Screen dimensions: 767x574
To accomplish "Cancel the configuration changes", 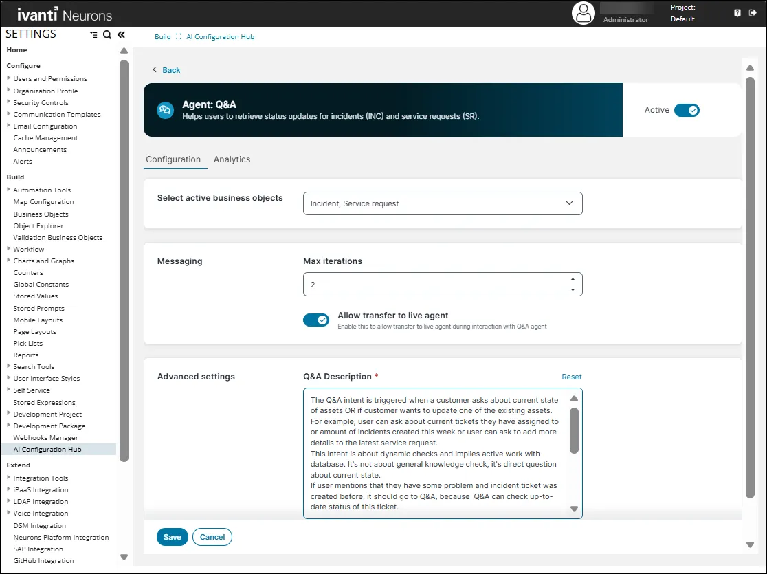I will click(212, 537).
